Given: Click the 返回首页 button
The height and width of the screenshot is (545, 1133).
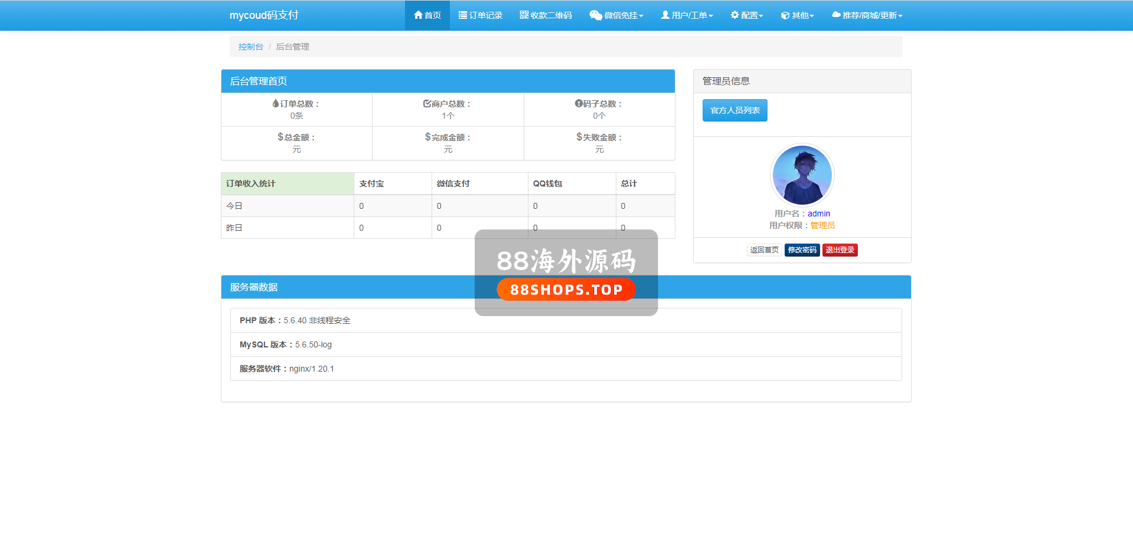Looking at the screenshot, I should click(764, 250).
